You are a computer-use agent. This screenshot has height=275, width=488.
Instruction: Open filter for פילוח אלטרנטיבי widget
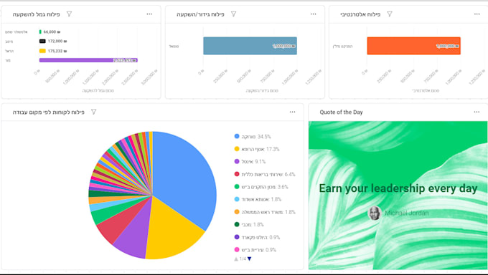pyautogui.click(x=390, y=14)
